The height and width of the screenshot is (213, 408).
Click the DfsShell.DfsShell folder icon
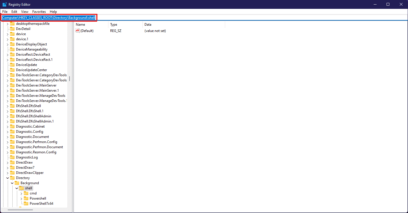click(13, 106)
